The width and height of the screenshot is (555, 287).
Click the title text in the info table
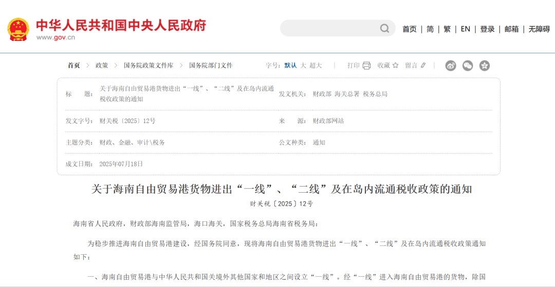[187, 94]
